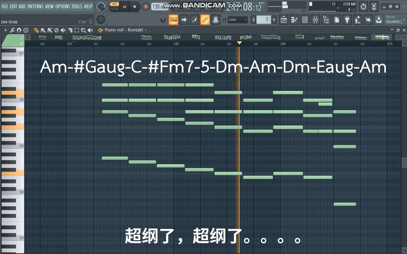Image resolution: width=407 pixels, height=254 pixels.
Task: Open the TOOLS menu
Action: (77, 6)
